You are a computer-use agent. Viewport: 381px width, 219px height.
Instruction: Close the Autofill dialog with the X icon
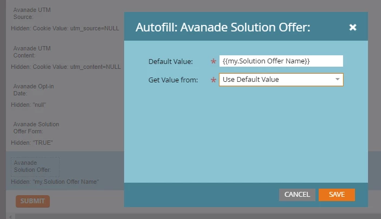[x=353, y=27]
